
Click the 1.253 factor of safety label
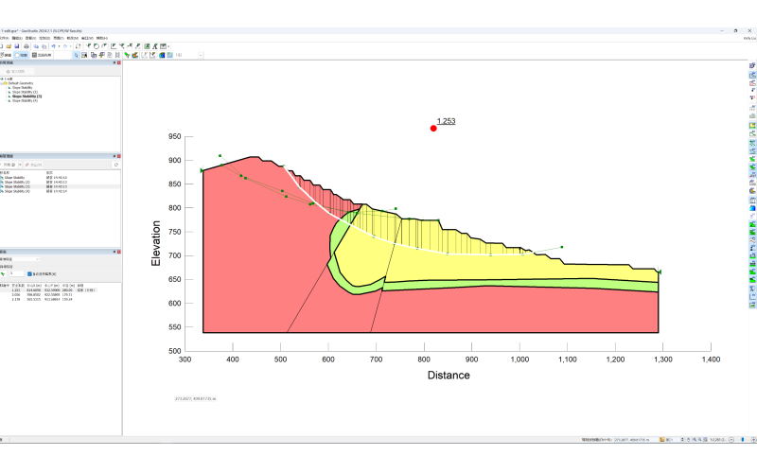point(446,122)
